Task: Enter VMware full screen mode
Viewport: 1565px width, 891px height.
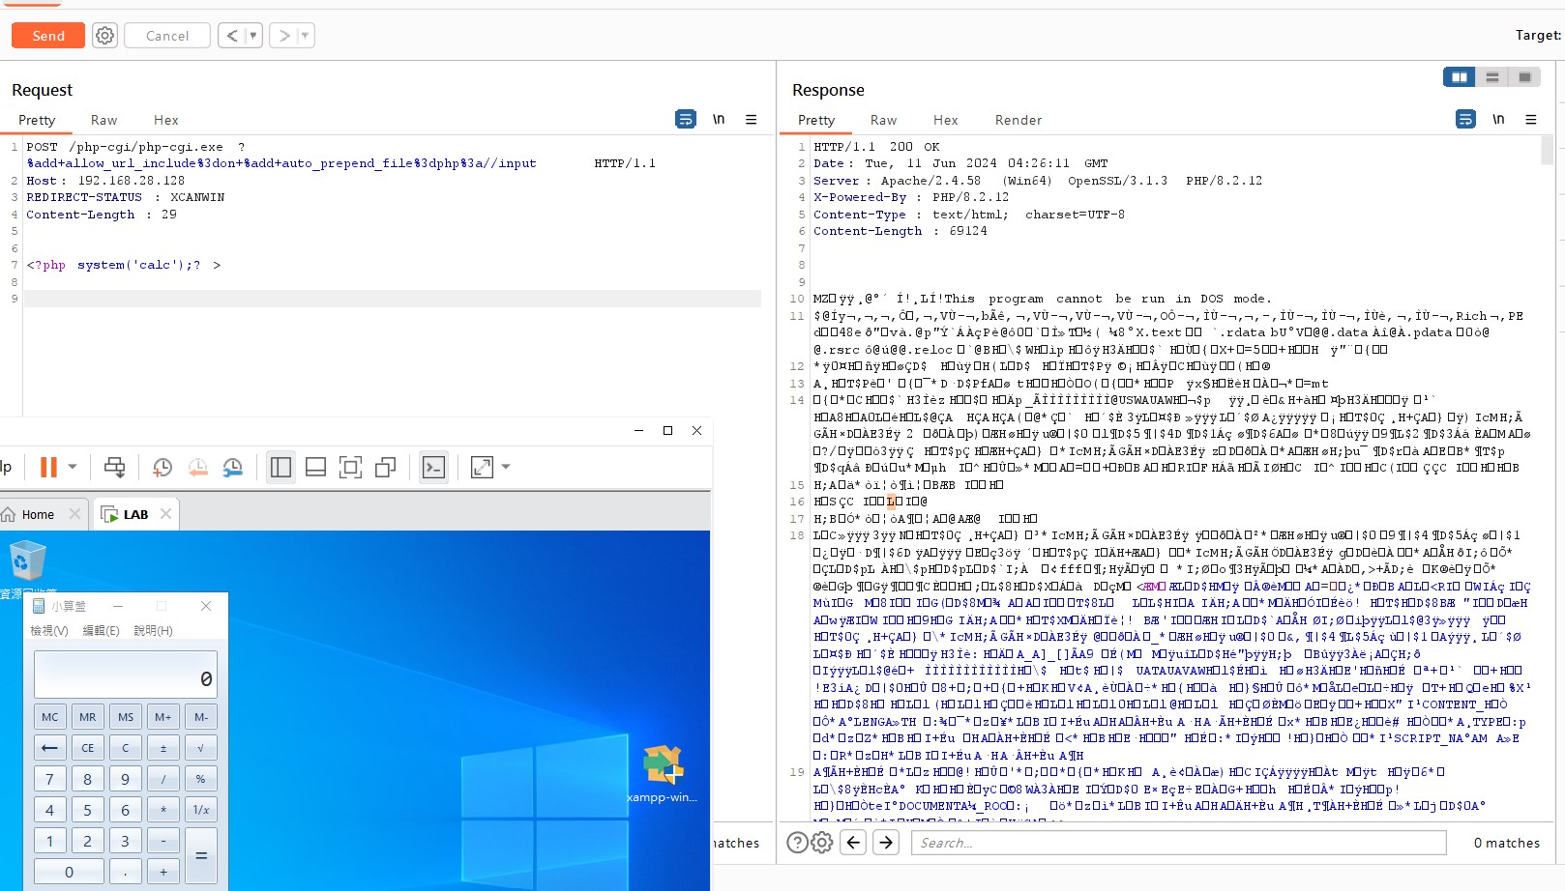Action: click(x=350, y=468)
